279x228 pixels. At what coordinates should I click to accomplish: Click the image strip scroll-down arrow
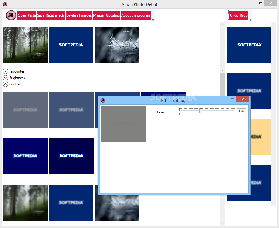tap(222, 66)
